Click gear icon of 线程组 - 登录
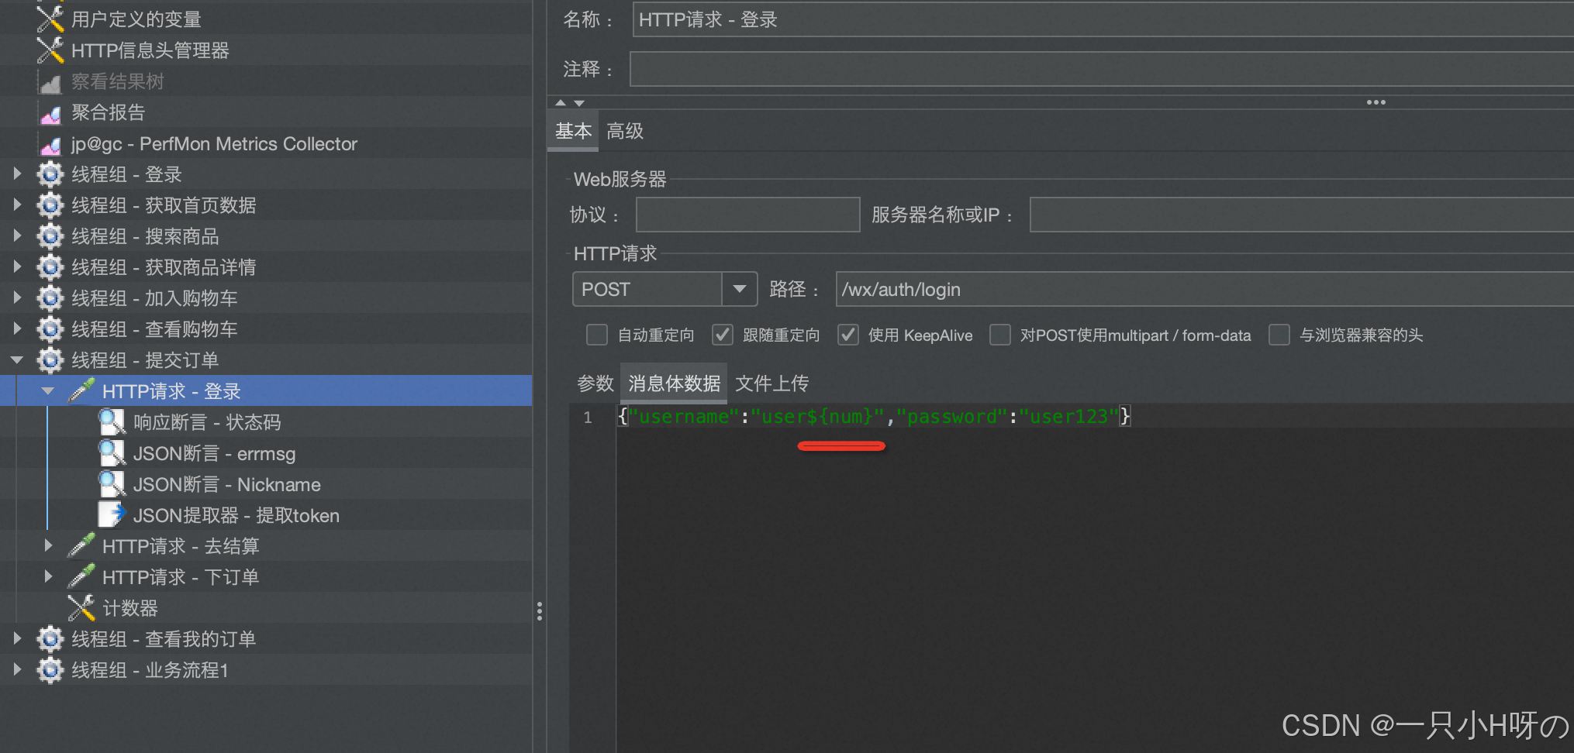 click(50, 174)
